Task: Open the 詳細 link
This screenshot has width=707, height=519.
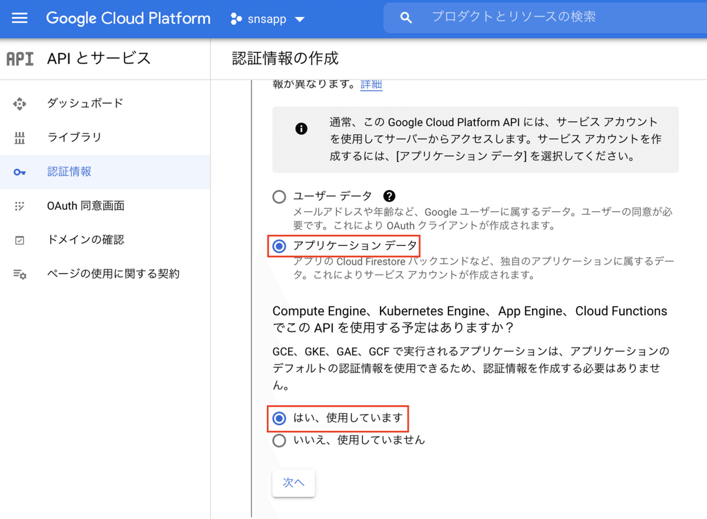Action: (371, 84)
